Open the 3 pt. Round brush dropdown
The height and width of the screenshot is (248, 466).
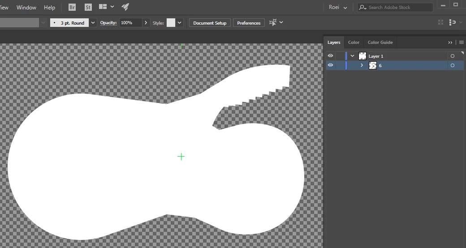[x=93, y=22]
